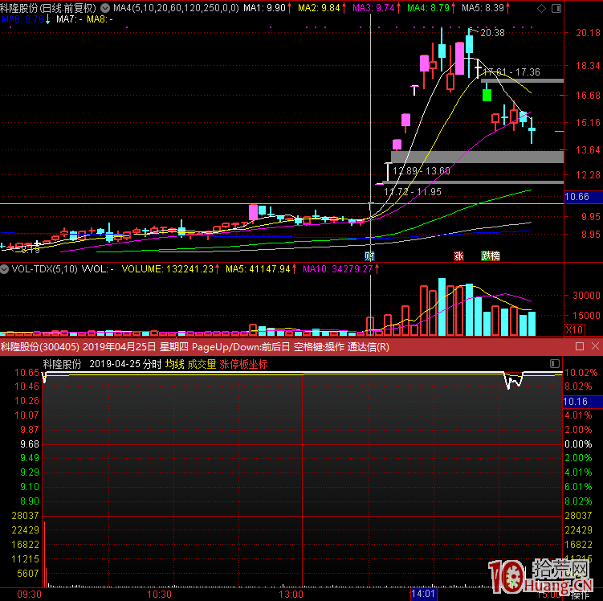This screenshot has height=601, width=603.
Task: Click the 20.18 price axis label
Action: (x=588, y=33)
